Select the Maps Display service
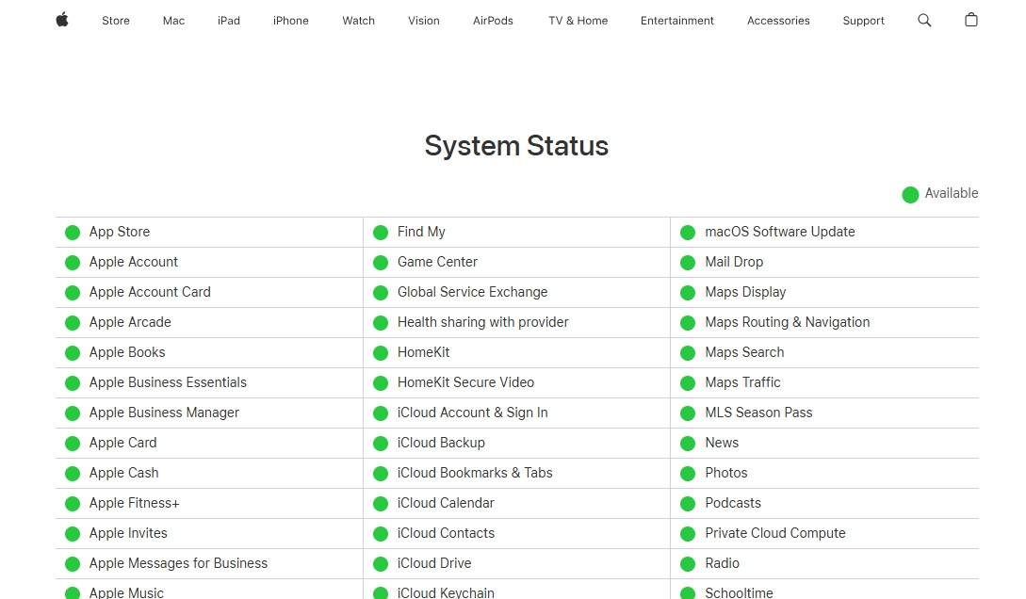This screenshot has height=599, width=1026. click(x=745, y=292)
